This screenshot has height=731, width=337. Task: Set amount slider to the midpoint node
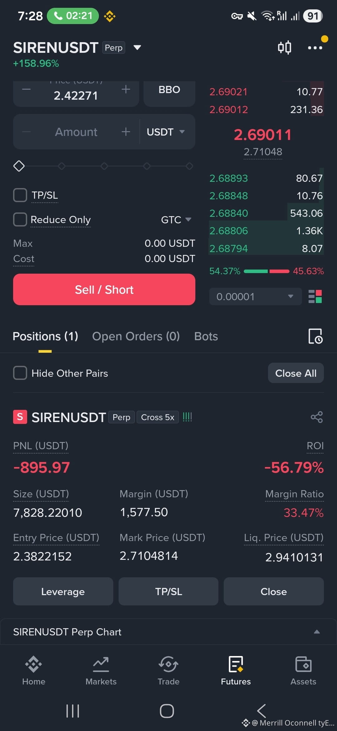(104, 166)
